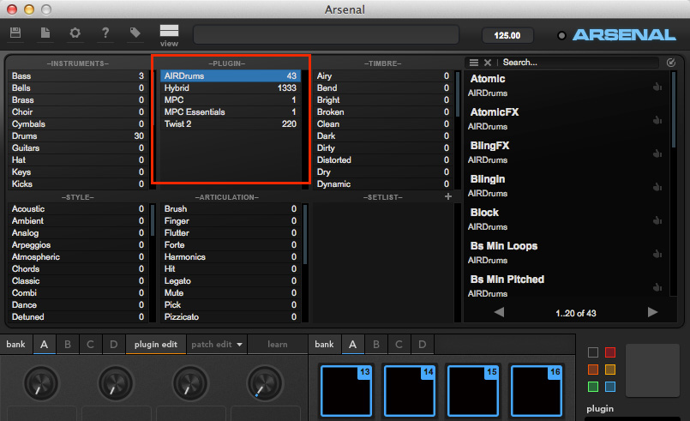The width and height of the screenshot is (690, 421).
Task: Switch to the plugin edit tab
Action: coord(156,345)
